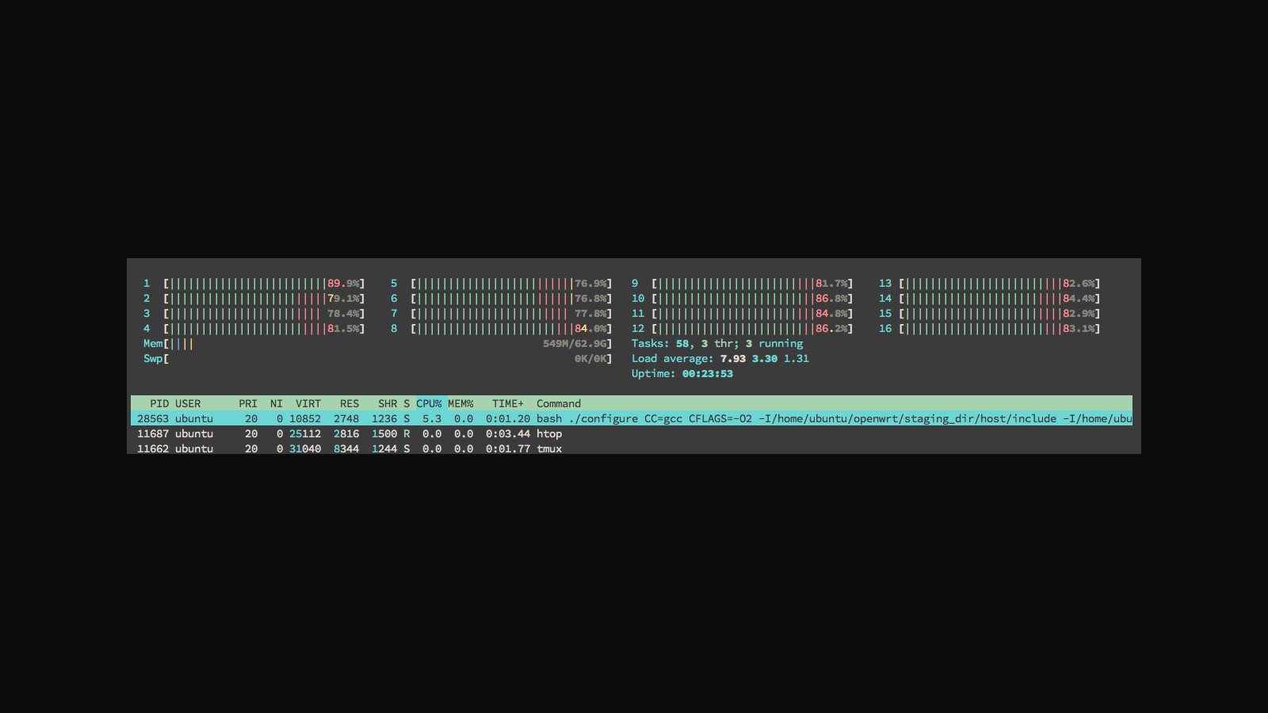Click CPU 7 meter at 77.8%
The image size is (1268, 713).
click(x=502, y=313)
